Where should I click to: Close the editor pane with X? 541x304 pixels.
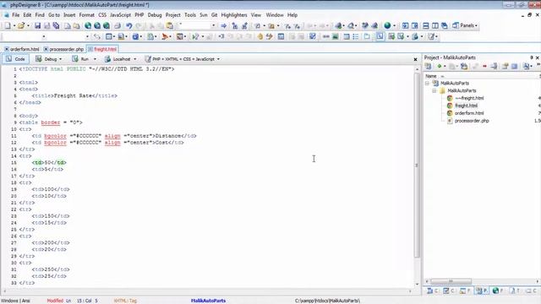coord(415,59)
